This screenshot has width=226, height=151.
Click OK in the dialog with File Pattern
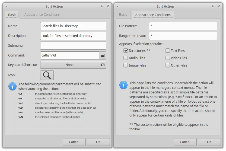209,142
